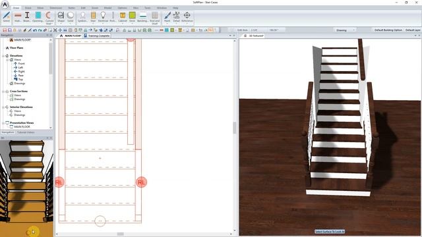Pick the Banding tool
The height and width of the screenshot is (237, 422).
[x=142, y=16]
